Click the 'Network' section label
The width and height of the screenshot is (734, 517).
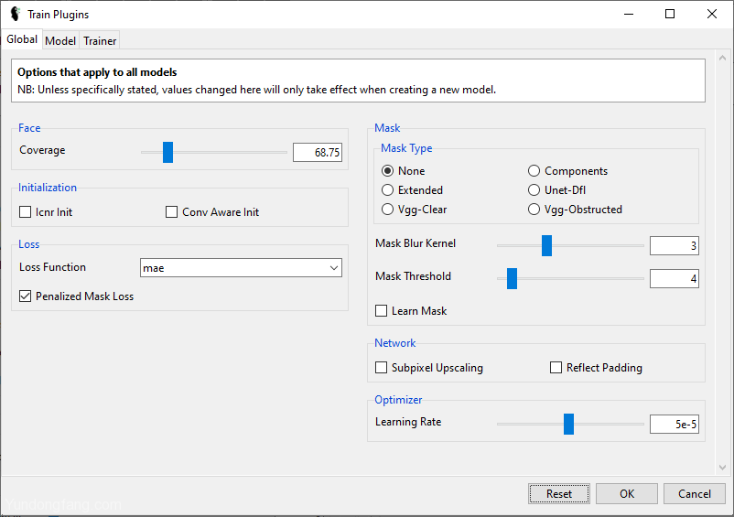click(395, 343)
